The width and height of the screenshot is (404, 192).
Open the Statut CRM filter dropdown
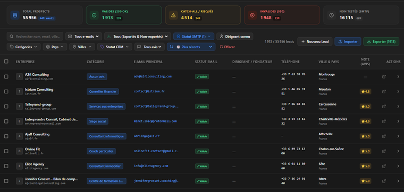[x=115, y=47]
